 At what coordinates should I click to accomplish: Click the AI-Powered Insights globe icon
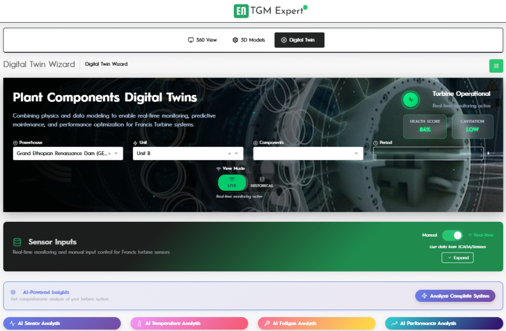13,292
